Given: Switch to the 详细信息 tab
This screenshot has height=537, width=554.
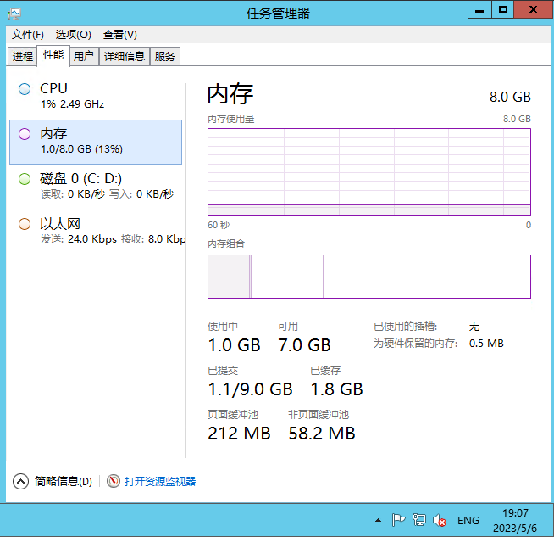Looking at the screenshot, I should (x=125, y=56).
